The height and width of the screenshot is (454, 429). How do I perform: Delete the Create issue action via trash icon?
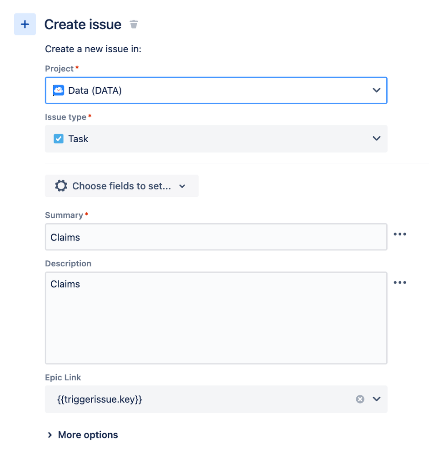click(x=134, y=25)
